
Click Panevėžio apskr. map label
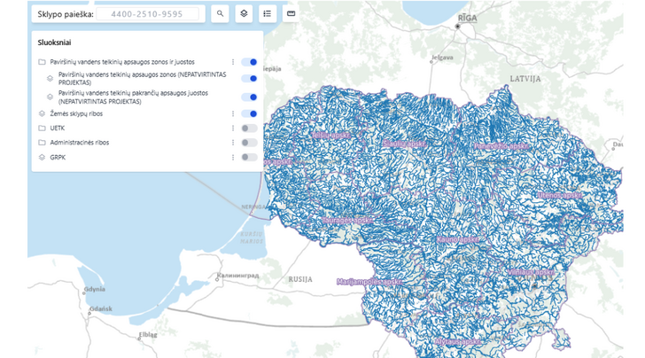tap(501, 146)
